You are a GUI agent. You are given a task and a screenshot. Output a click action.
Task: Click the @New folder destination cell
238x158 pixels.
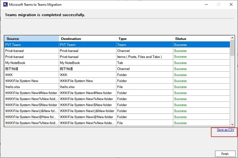pos(88,117)
